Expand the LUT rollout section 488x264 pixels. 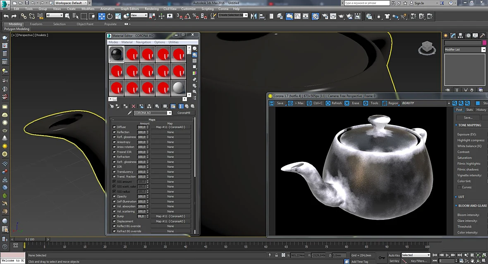tap(461, 197)
